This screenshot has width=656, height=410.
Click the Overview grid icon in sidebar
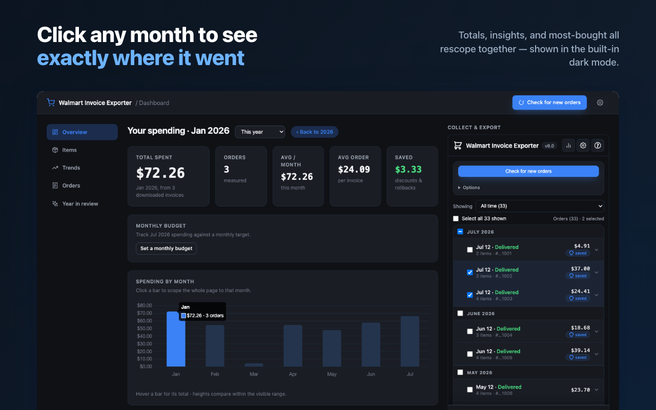(55, 132)
